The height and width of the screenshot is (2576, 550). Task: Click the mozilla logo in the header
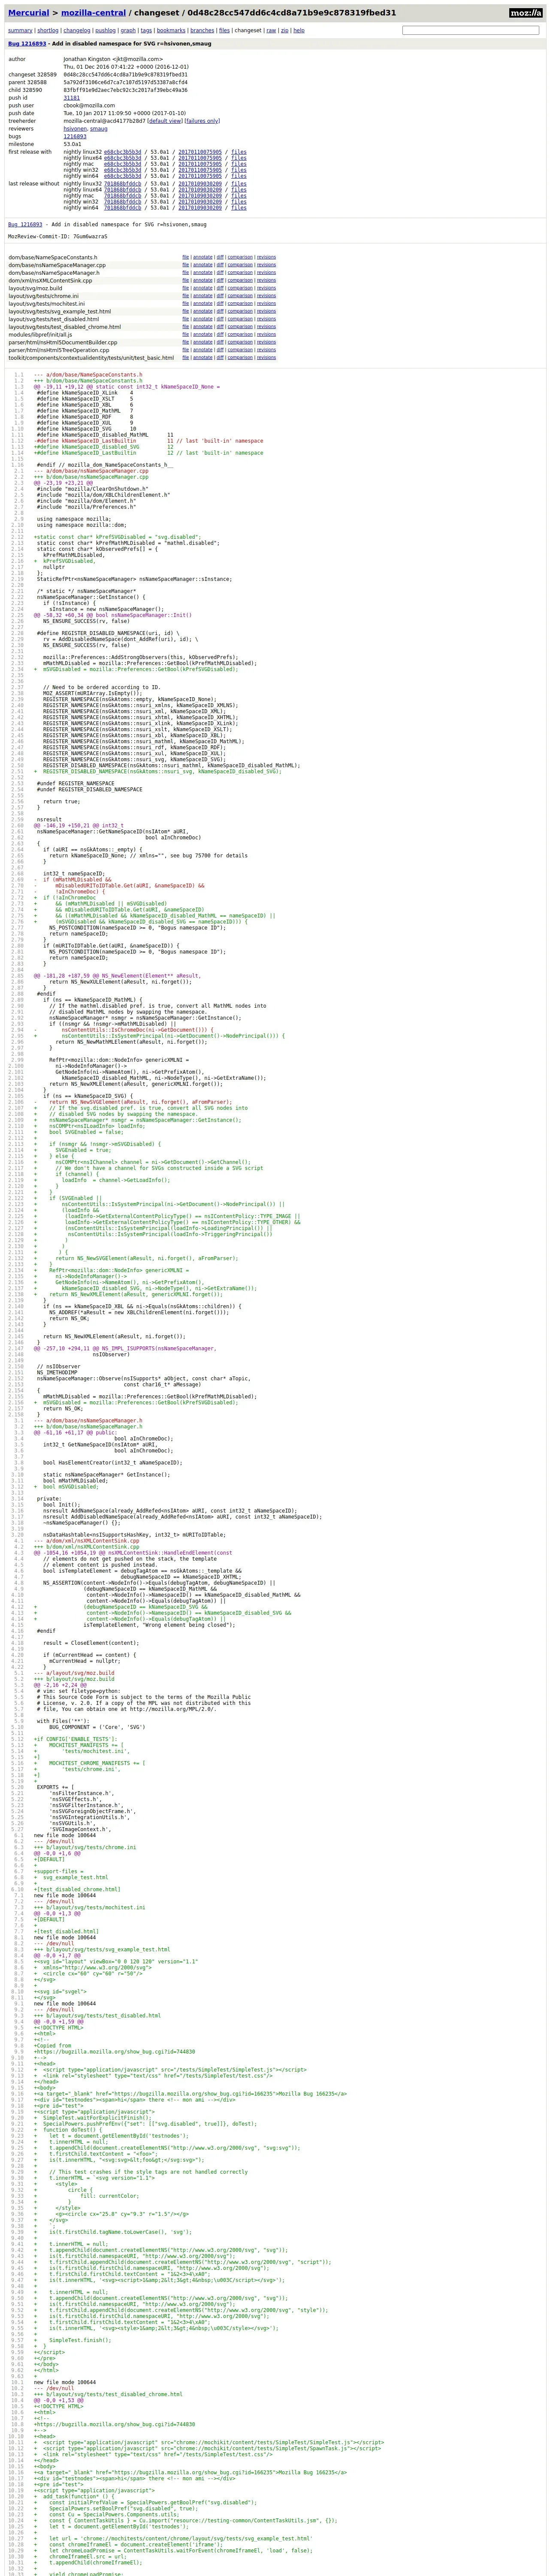click(525, 13)
